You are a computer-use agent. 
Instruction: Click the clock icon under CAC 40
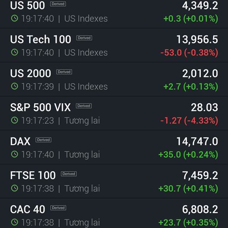click(x=14, y=222)
